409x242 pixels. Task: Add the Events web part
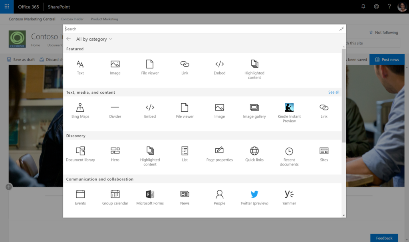[x=80, y=198]
